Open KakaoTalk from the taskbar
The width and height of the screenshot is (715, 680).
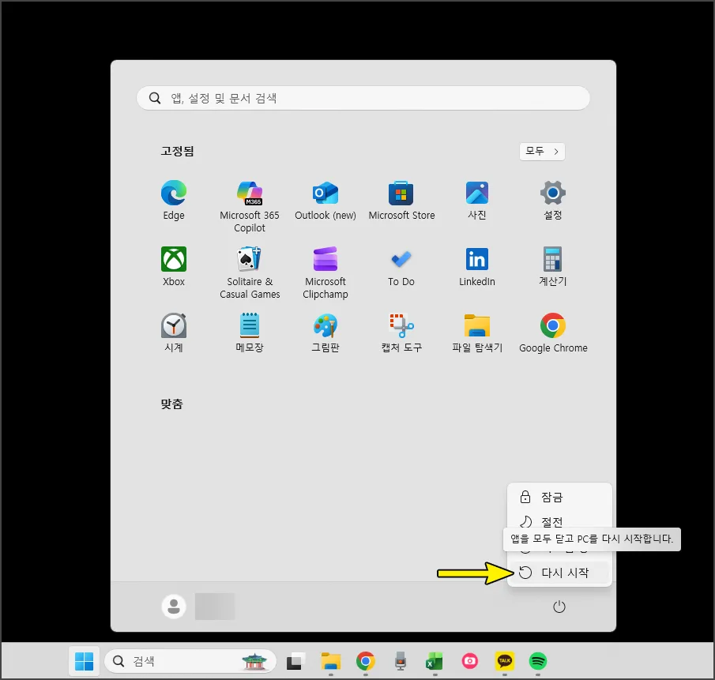[504, 661]
